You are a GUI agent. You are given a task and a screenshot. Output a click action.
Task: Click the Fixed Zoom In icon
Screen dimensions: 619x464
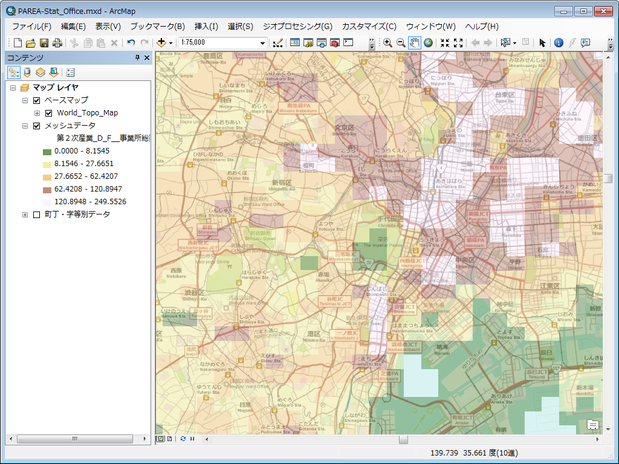coord(445,43)
